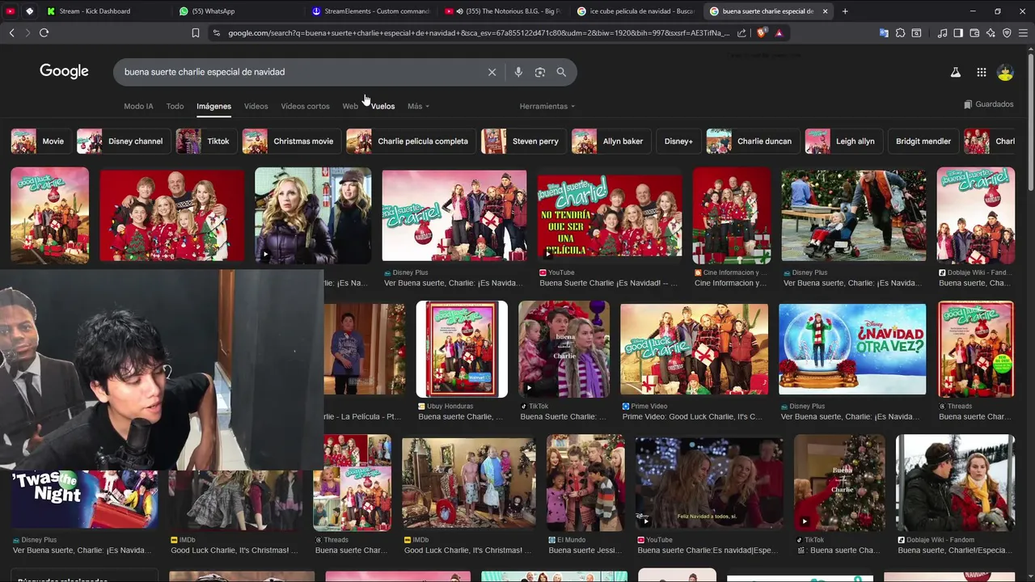Image resolution: width=1035 pixels, height=582 pixels.
Task: Open the Guardados saved items link
Action: 989,104
